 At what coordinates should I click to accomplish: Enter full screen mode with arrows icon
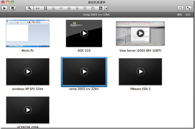tap(189, 8)
